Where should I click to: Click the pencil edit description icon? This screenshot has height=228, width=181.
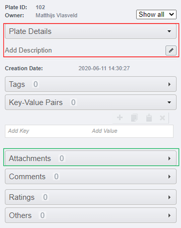pyautogui.click(x=171, y=50)
